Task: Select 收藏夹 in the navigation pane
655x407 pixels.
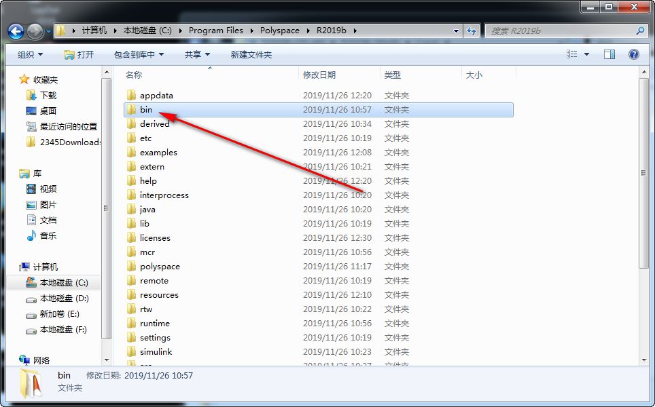Action: coord(45,79)
